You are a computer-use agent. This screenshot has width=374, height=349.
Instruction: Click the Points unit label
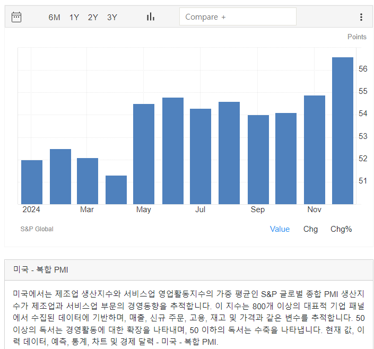click(x=356, y=37)
